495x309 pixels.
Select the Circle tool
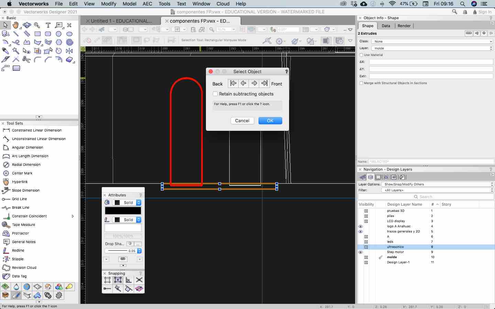pos(59,34)
